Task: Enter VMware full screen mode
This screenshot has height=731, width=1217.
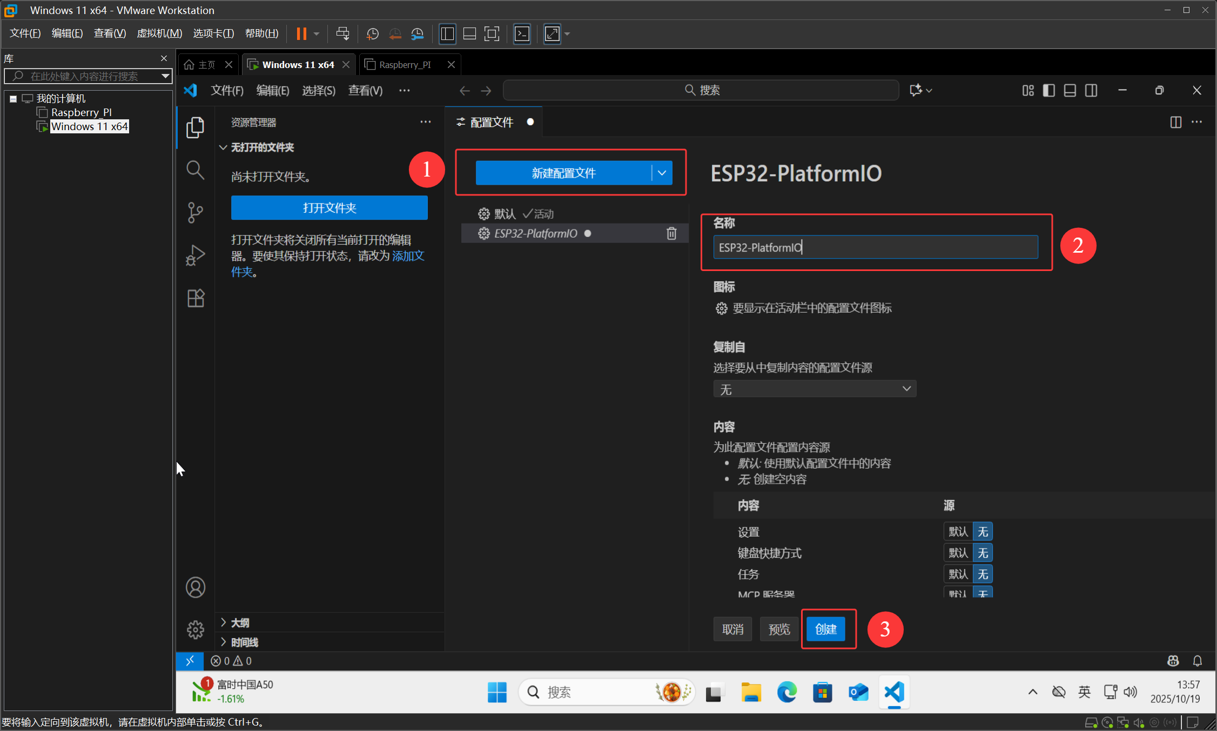Action: tap(492, 34)
